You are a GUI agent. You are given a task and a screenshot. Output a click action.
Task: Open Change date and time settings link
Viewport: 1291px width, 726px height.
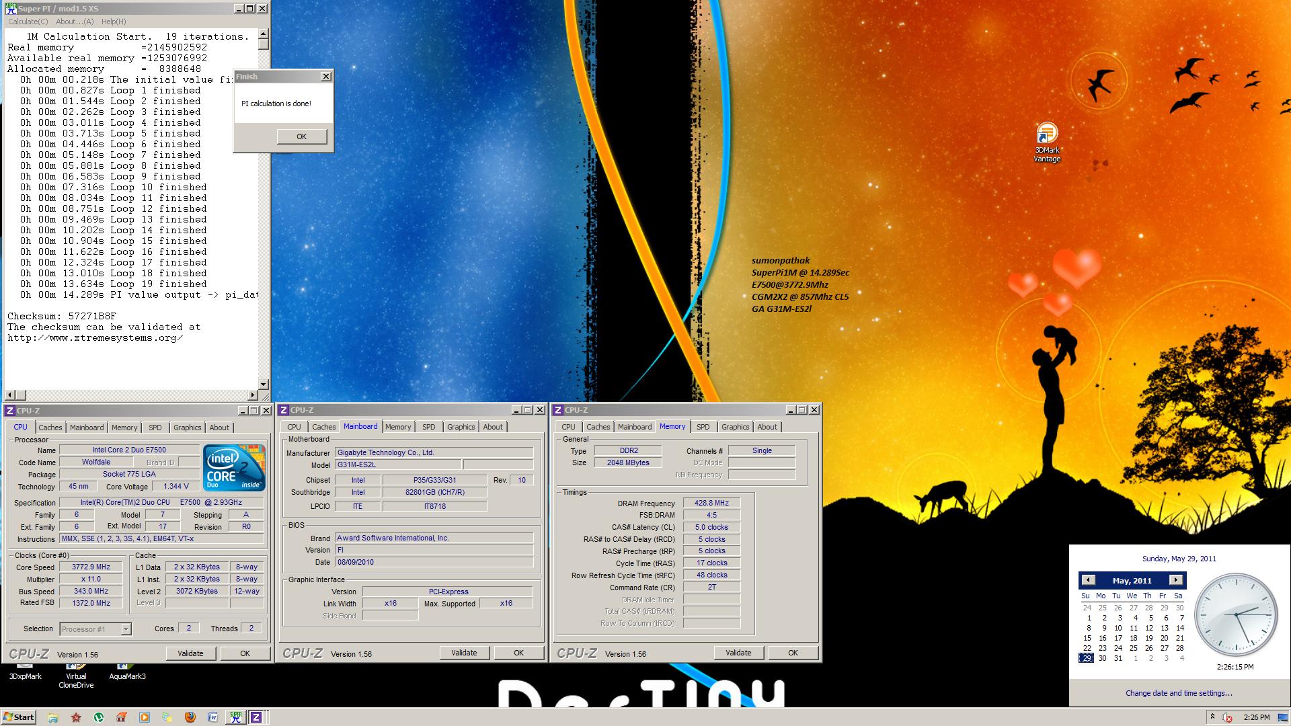(1179, 693)
